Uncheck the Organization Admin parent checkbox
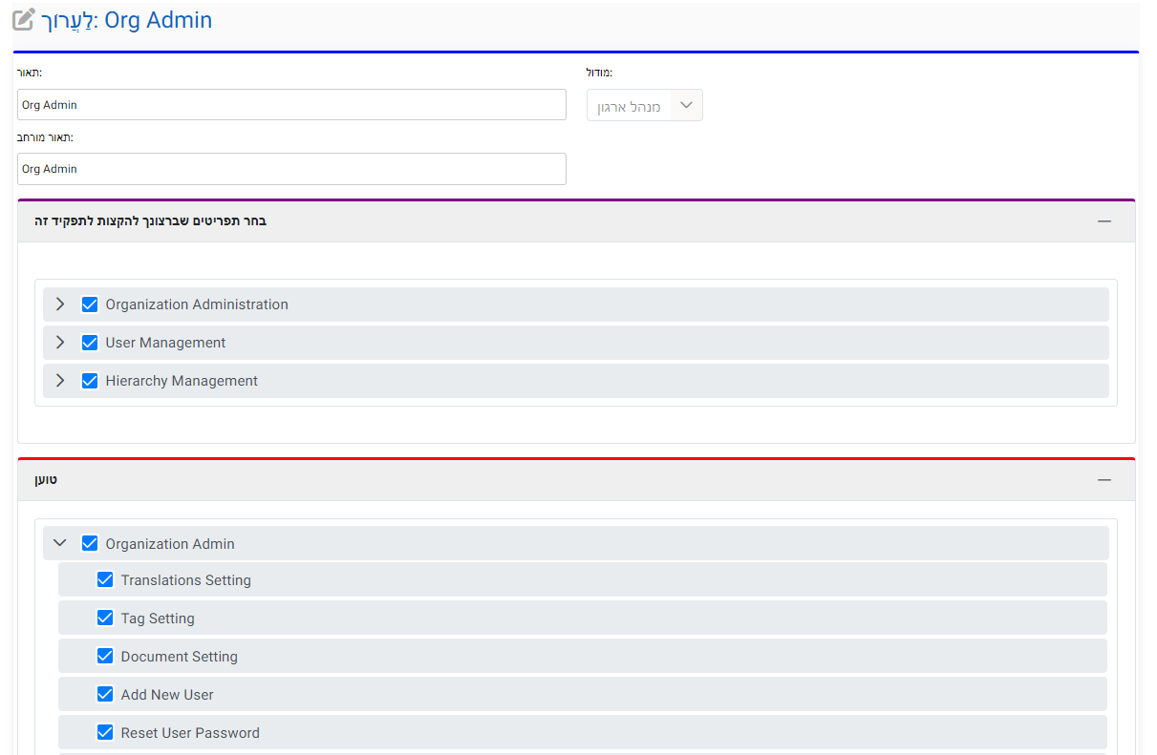 click(90, 544)
